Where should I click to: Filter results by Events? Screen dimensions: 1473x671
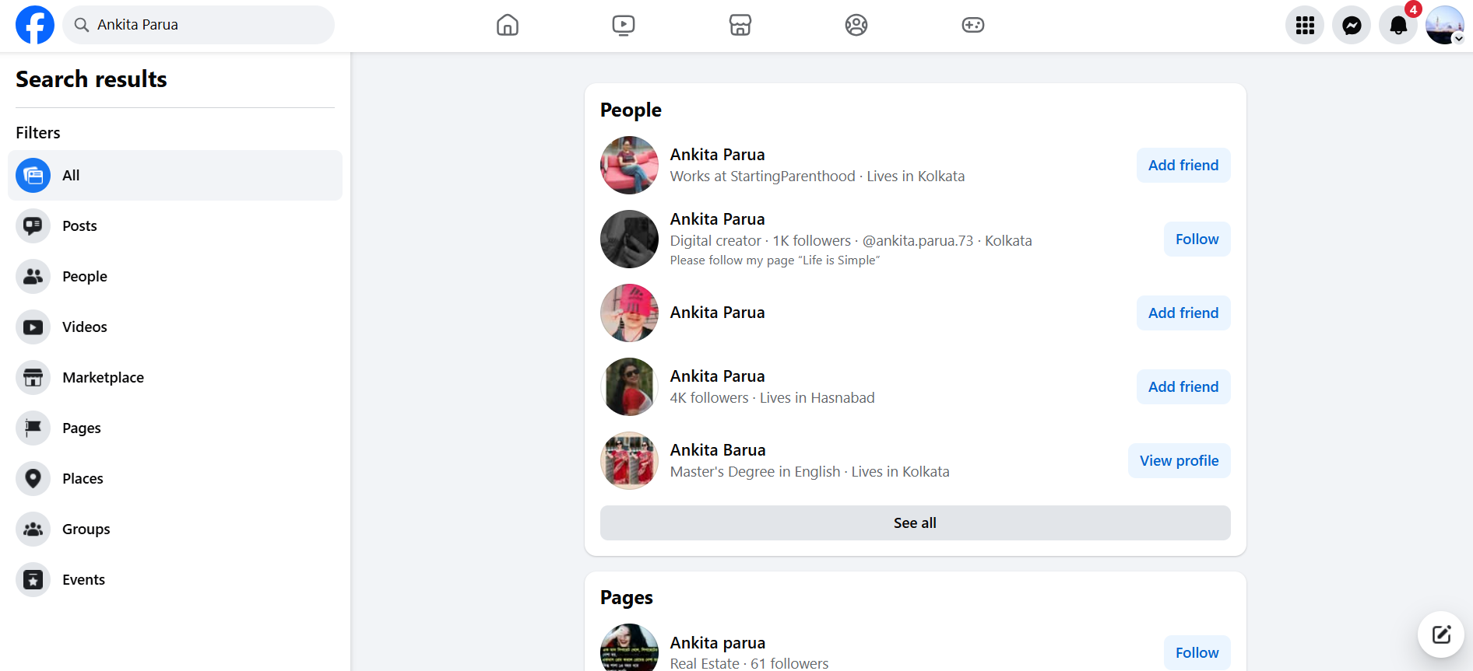[175, 580]
